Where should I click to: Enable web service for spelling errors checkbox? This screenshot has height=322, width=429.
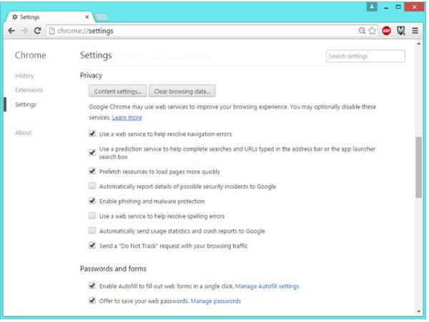tap(92, 216)
